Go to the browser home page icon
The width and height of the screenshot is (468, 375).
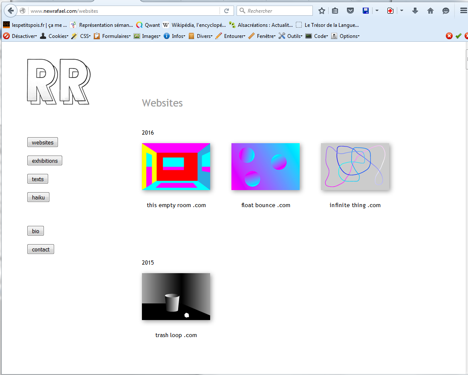[x=430, y=11]
